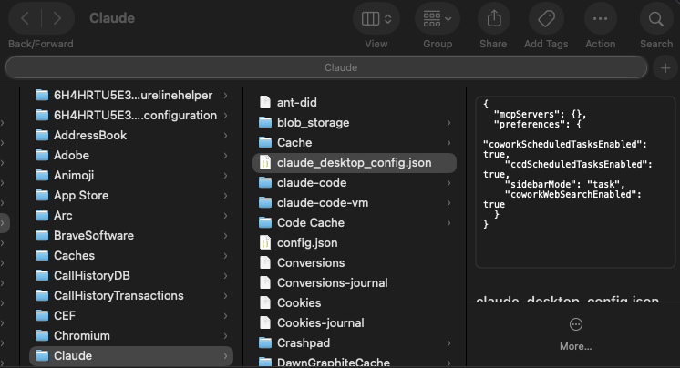The image size is (680, 368).
Task: Select the claude-code folder
Action: click(x=355, y=182)
